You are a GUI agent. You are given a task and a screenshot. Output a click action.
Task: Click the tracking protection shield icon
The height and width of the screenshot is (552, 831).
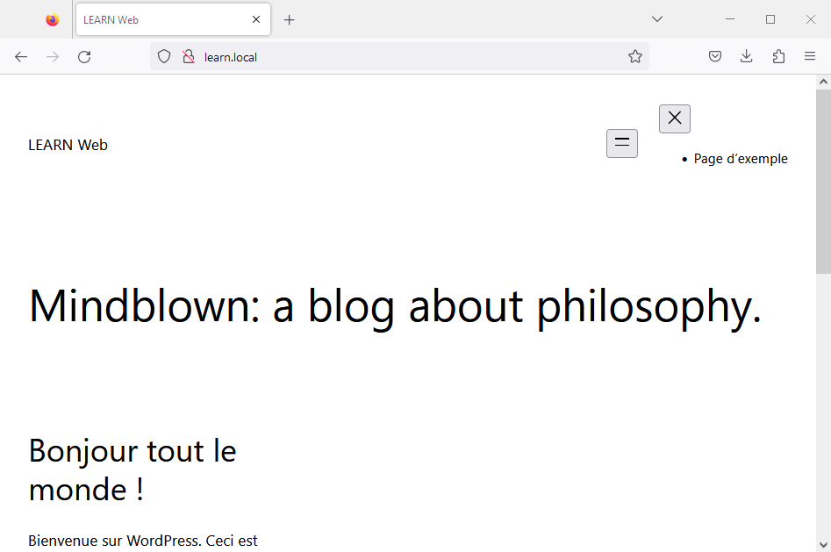pyautogui.click(x=164, y=57)
